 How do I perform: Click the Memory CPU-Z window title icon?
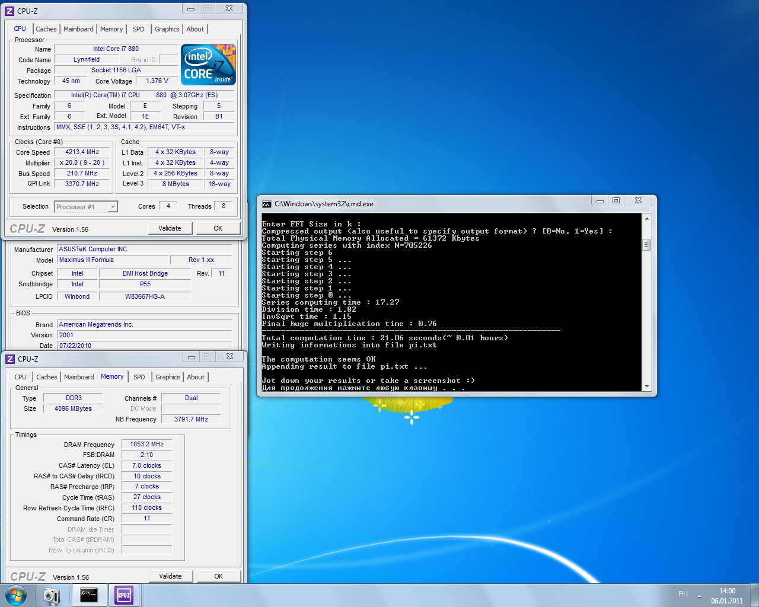tap(10, 359)
